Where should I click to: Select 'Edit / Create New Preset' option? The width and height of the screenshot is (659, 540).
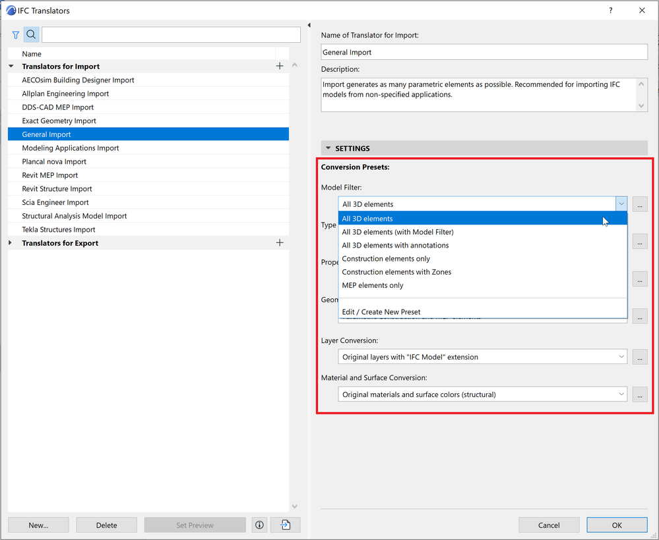(381, 311)
